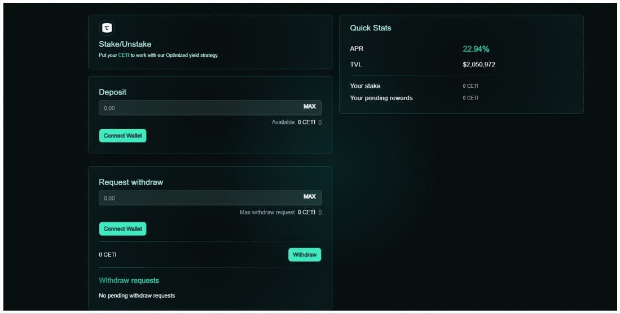Select the 22.94% APR value
The height and width of the screenshot is (314, 620).
click(476, 49)
